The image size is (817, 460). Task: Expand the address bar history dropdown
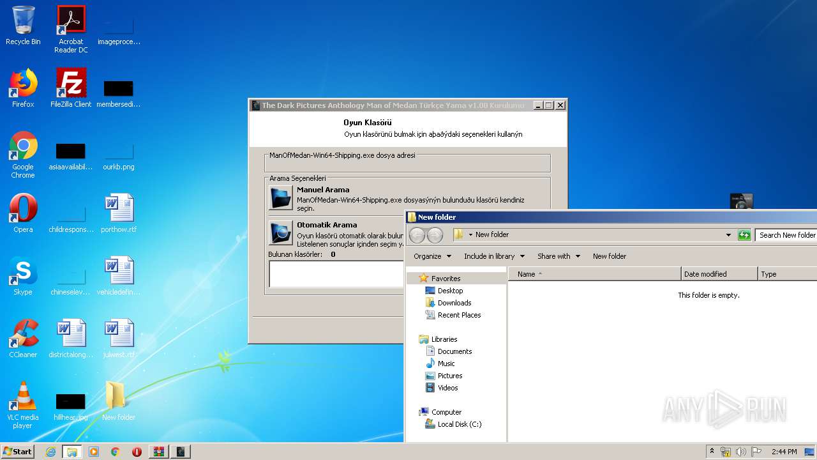tap(728, 235)
